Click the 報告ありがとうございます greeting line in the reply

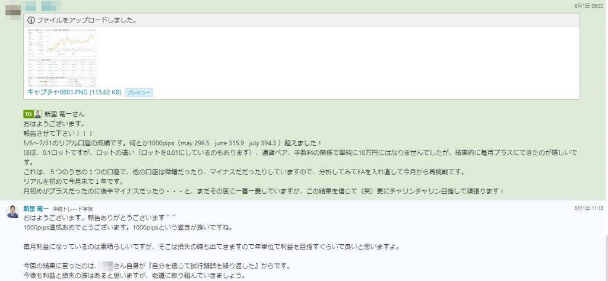pos(100,218)
